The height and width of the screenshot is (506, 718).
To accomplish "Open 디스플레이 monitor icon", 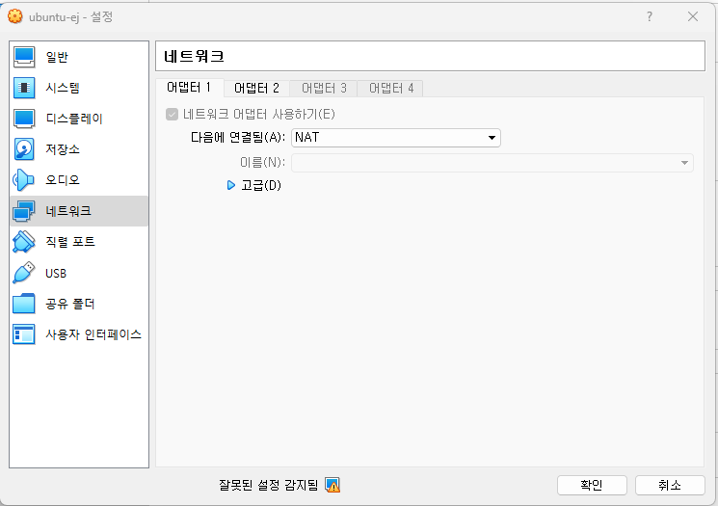I will pyautogui.click(x=24, y=119).
